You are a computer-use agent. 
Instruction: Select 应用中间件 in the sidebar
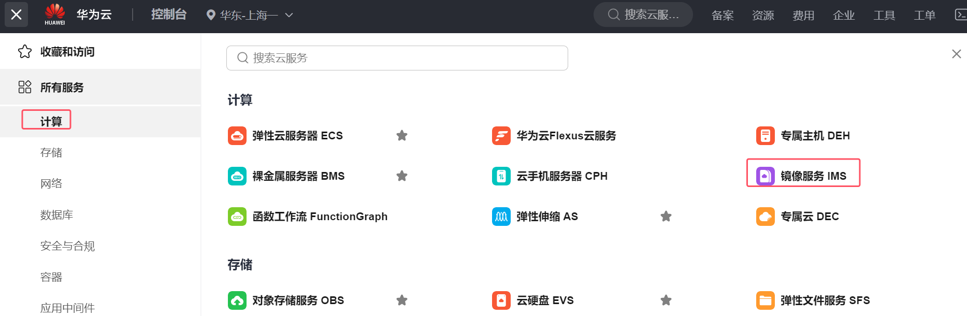[x=67, y=308]
